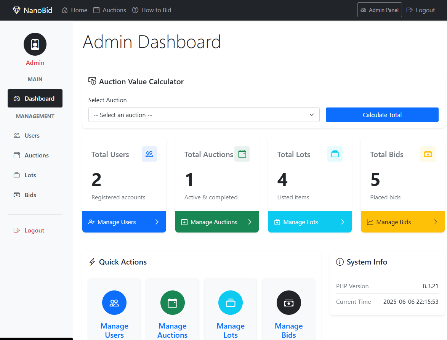Image resolution: width=447 pixels, height=340 pixels.
Task: Click the Manage Users people quick action icon
Action: (114, 303)
